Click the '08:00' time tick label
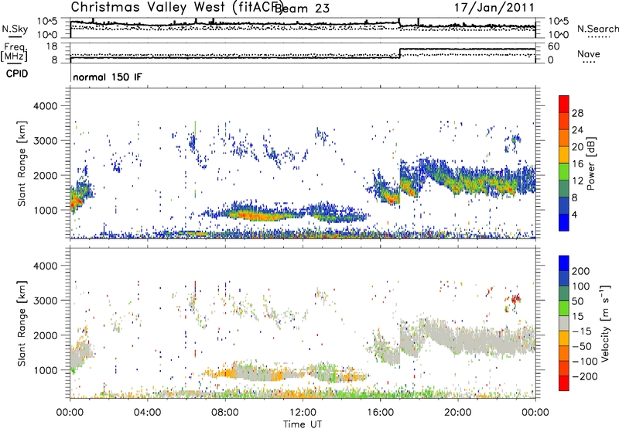Screen dimensions: 619x429 (x=225, y=413)
